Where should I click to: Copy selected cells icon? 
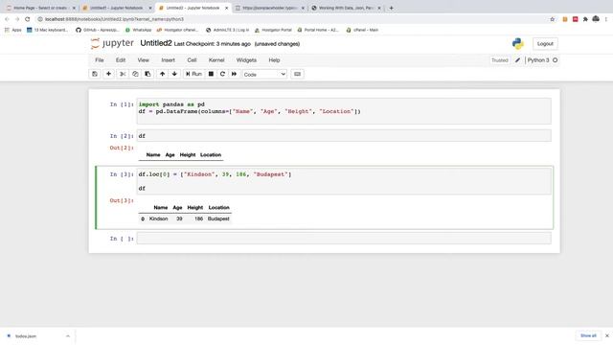point(135,74)
